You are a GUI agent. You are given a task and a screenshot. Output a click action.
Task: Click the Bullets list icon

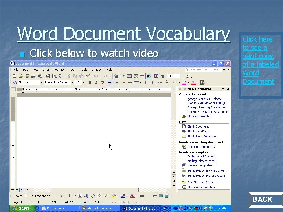(153, 83)
